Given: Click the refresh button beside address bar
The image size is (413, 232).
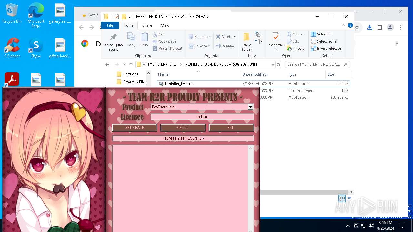Looking at the screenshot, I should coord(278,64).
